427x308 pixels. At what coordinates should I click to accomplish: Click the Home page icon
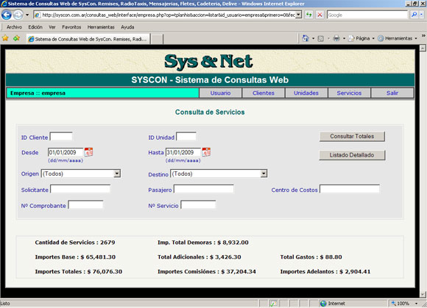[x=306, y=38]
